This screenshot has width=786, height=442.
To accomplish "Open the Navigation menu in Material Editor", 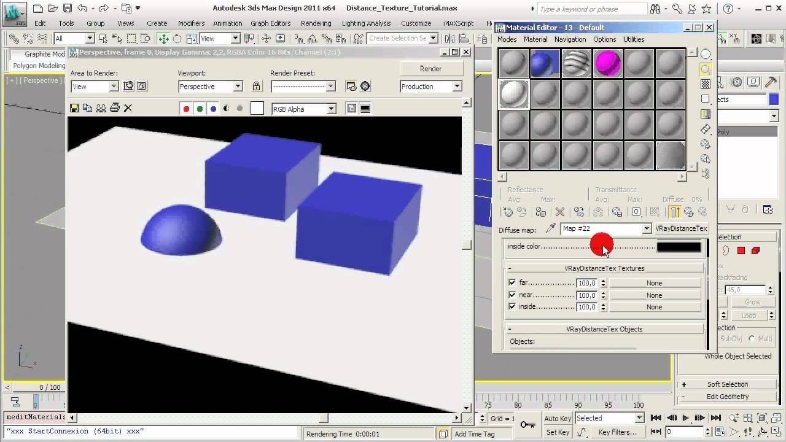I will (570, 39).
